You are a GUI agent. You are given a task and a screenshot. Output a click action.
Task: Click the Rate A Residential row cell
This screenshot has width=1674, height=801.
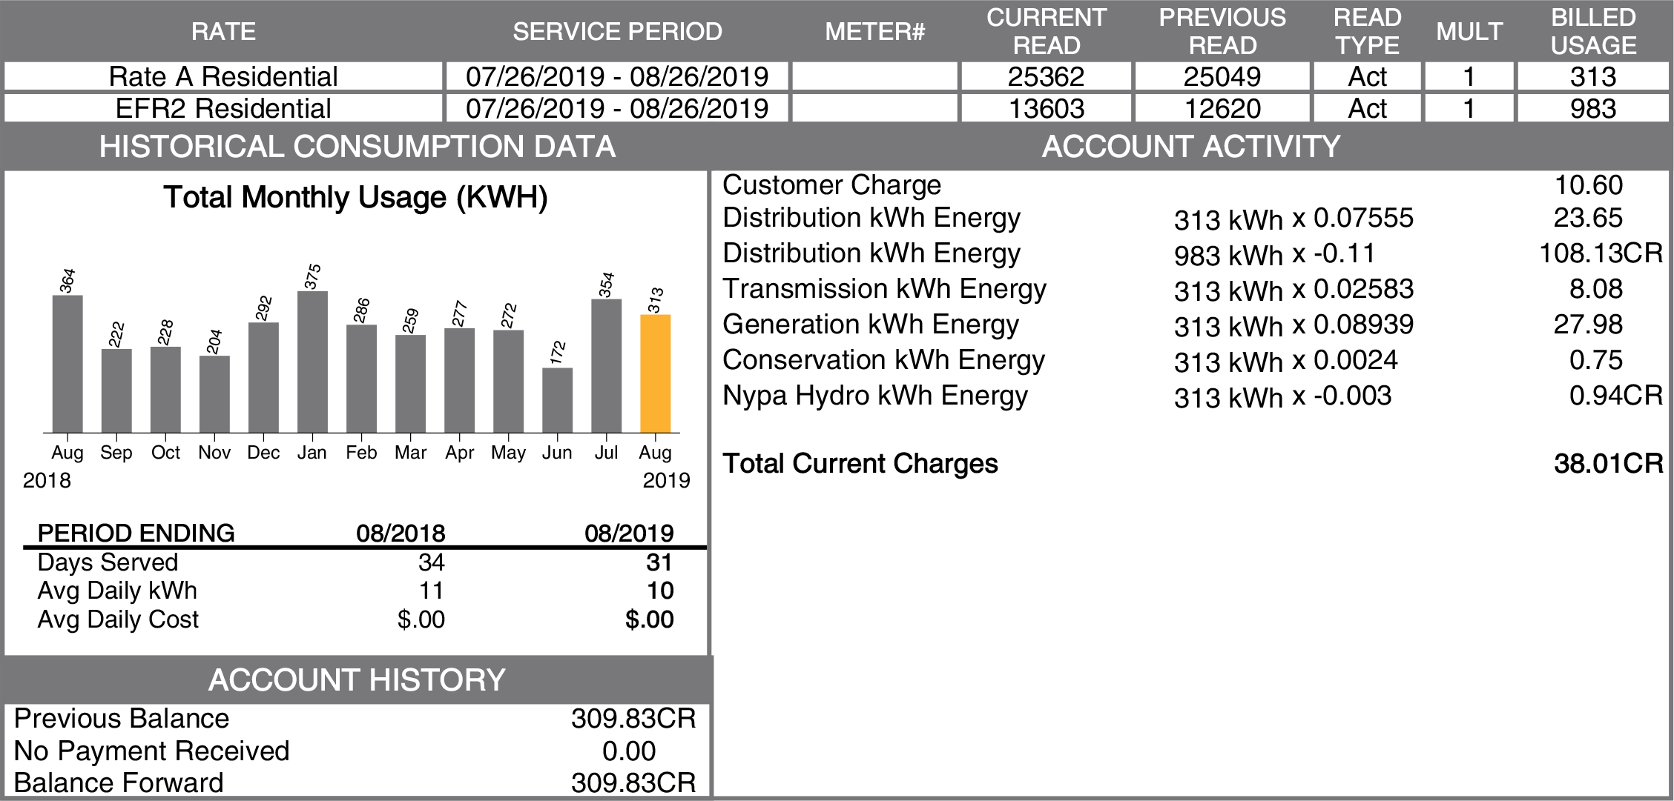pos(223,77)
